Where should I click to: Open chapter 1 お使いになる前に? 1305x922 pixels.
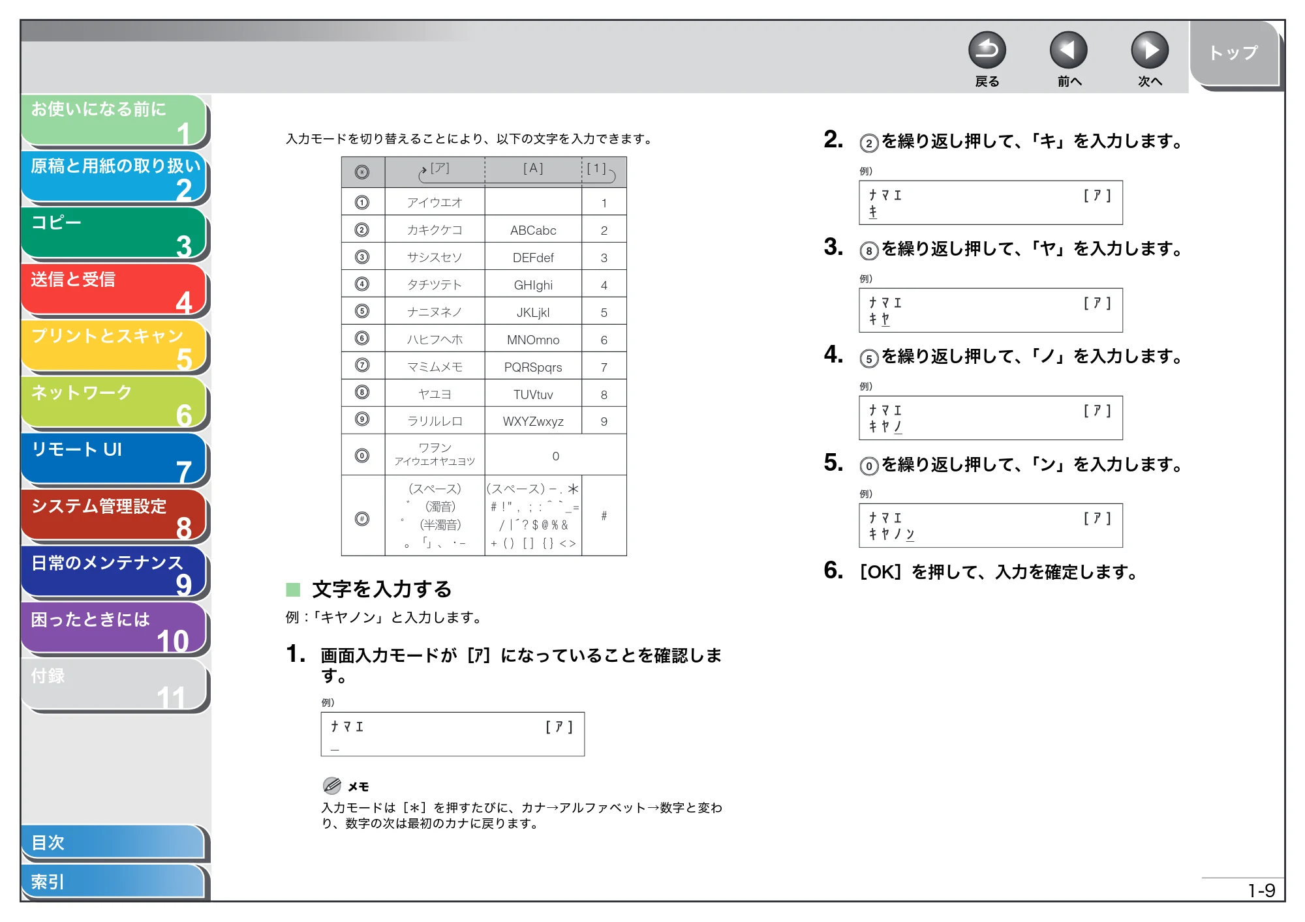coord(114,120)
